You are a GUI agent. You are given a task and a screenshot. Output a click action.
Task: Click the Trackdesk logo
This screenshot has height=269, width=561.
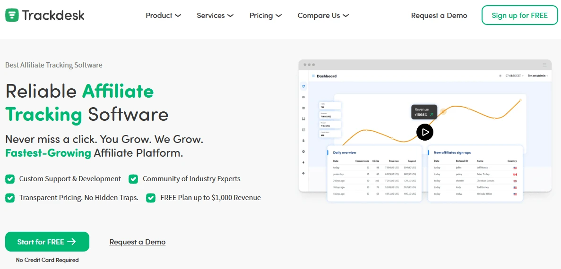45,16
